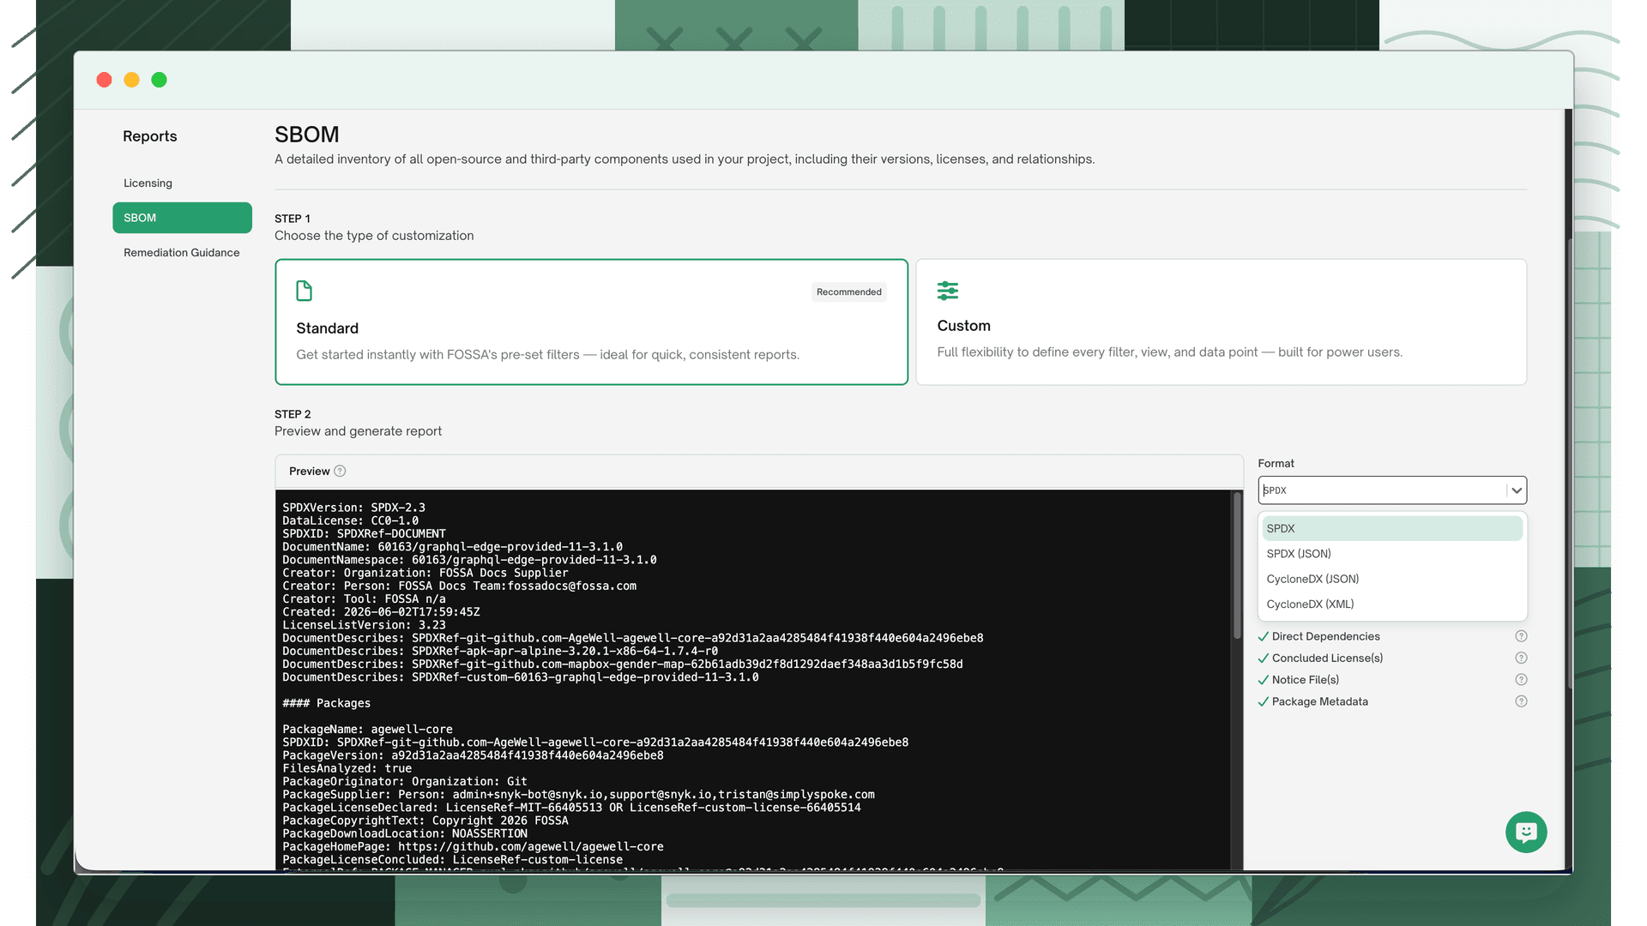Click the Reports sidebar heading
This screenshot has width=1647, height=926.
tap(149, 136)
